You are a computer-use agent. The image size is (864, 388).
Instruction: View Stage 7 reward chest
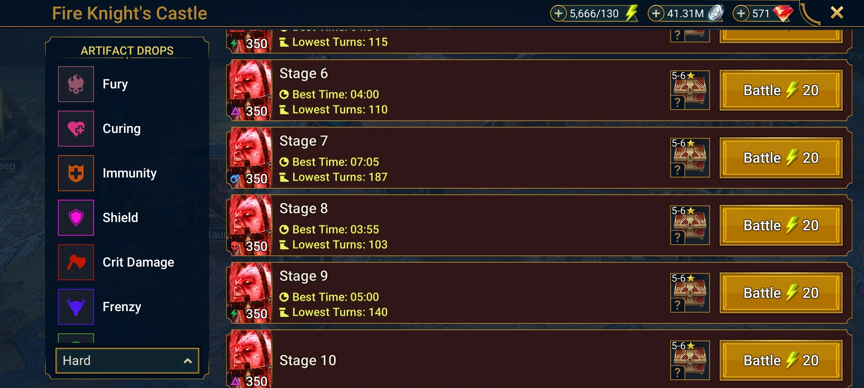point(690,158)
